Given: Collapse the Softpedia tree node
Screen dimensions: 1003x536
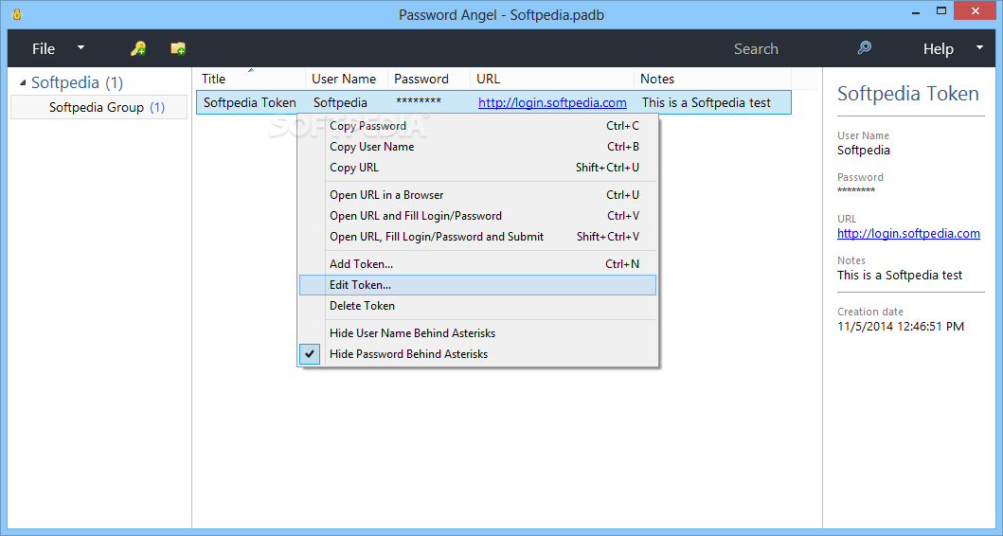Looking at the screenshot, I should pos(23,82).
